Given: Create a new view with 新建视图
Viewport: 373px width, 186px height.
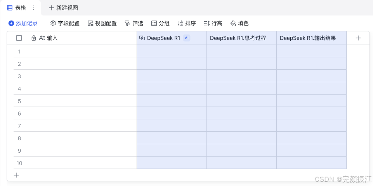Looking at the screenshot, I should (63, 8).
